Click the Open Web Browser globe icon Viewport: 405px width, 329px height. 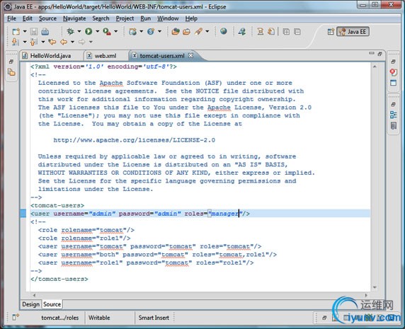pos(224,31)
